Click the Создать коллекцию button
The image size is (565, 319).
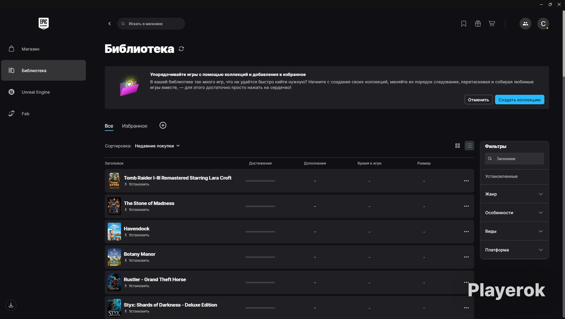519,100
